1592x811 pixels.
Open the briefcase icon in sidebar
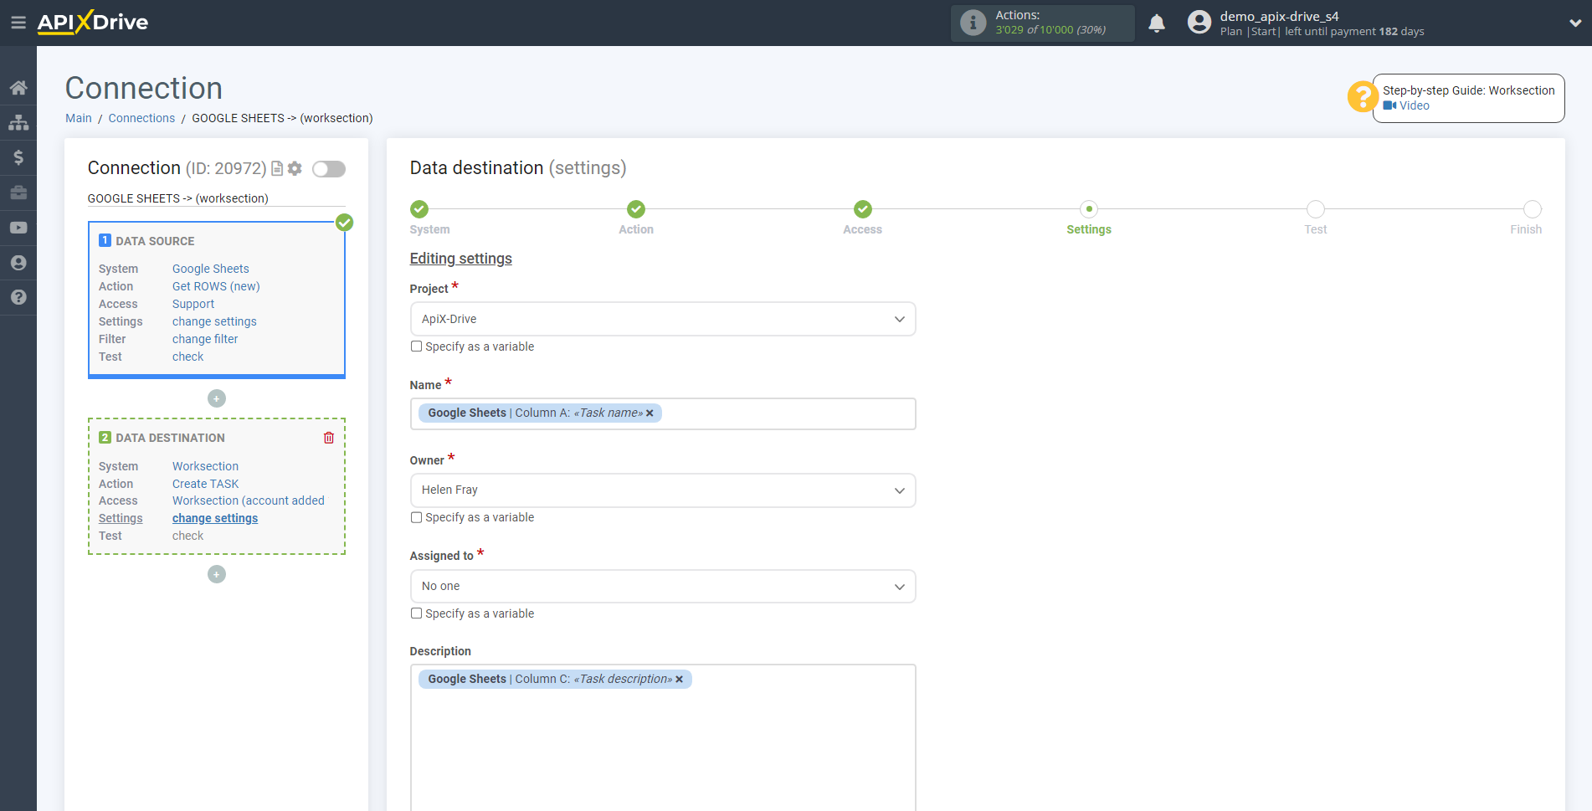[18, 192]
